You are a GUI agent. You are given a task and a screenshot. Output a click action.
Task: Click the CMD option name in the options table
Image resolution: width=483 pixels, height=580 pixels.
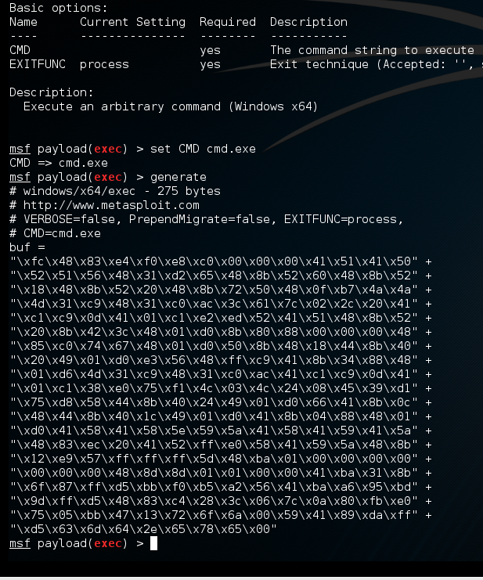coord(20,50)
